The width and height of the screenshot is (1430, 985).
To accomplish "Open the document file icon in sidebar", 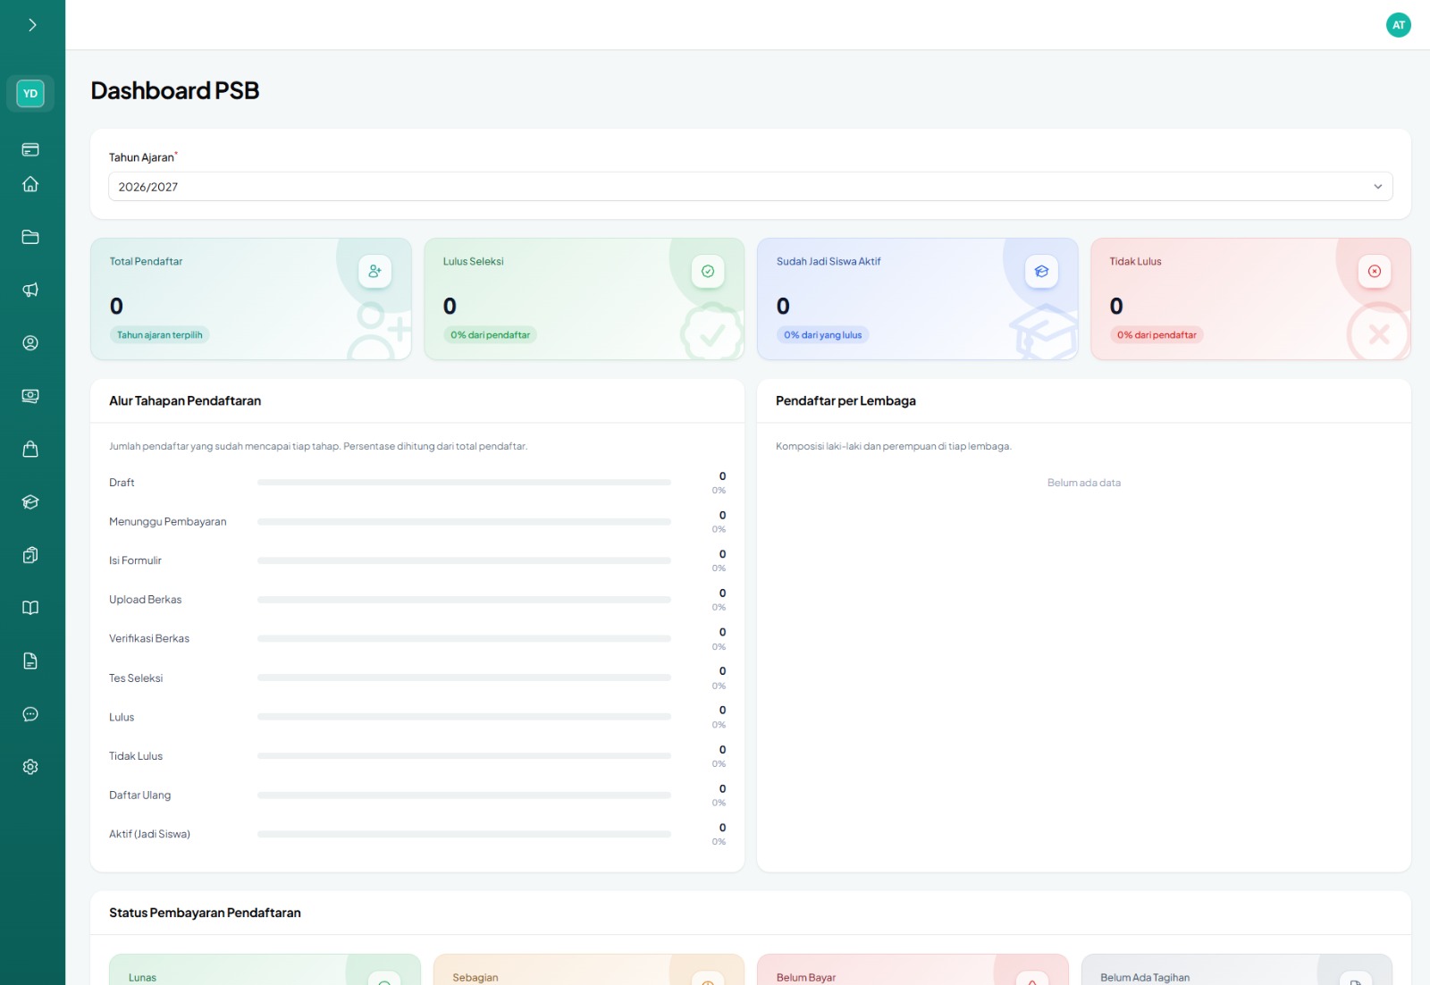I will [30, 661].
